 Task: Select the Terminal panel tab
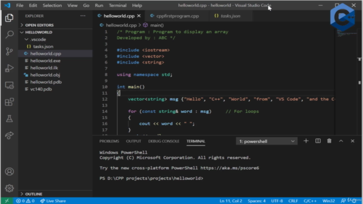(196, 141)
